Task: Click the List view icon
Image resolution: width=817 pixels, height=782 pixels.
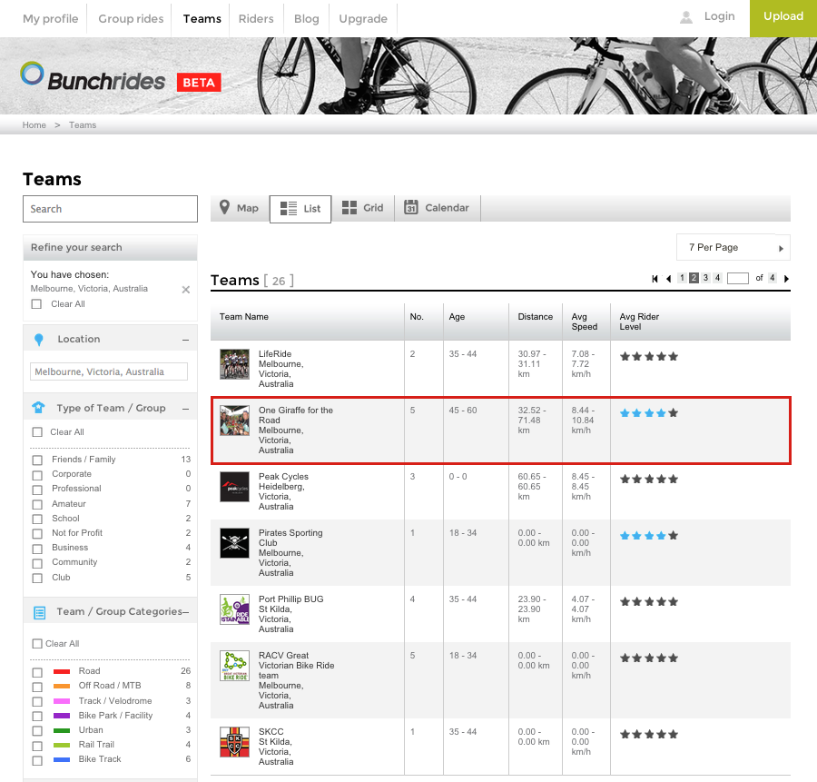Action: [288, 209]
